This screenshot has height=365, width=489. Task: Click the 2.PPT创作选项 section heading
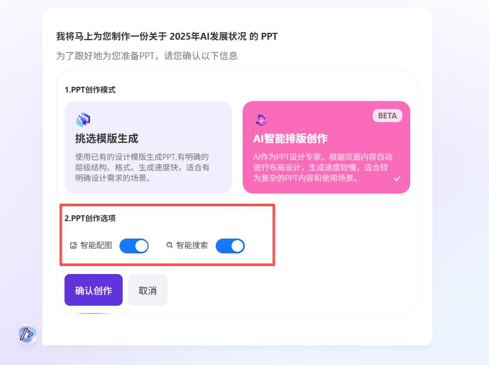tap(90, 218)
